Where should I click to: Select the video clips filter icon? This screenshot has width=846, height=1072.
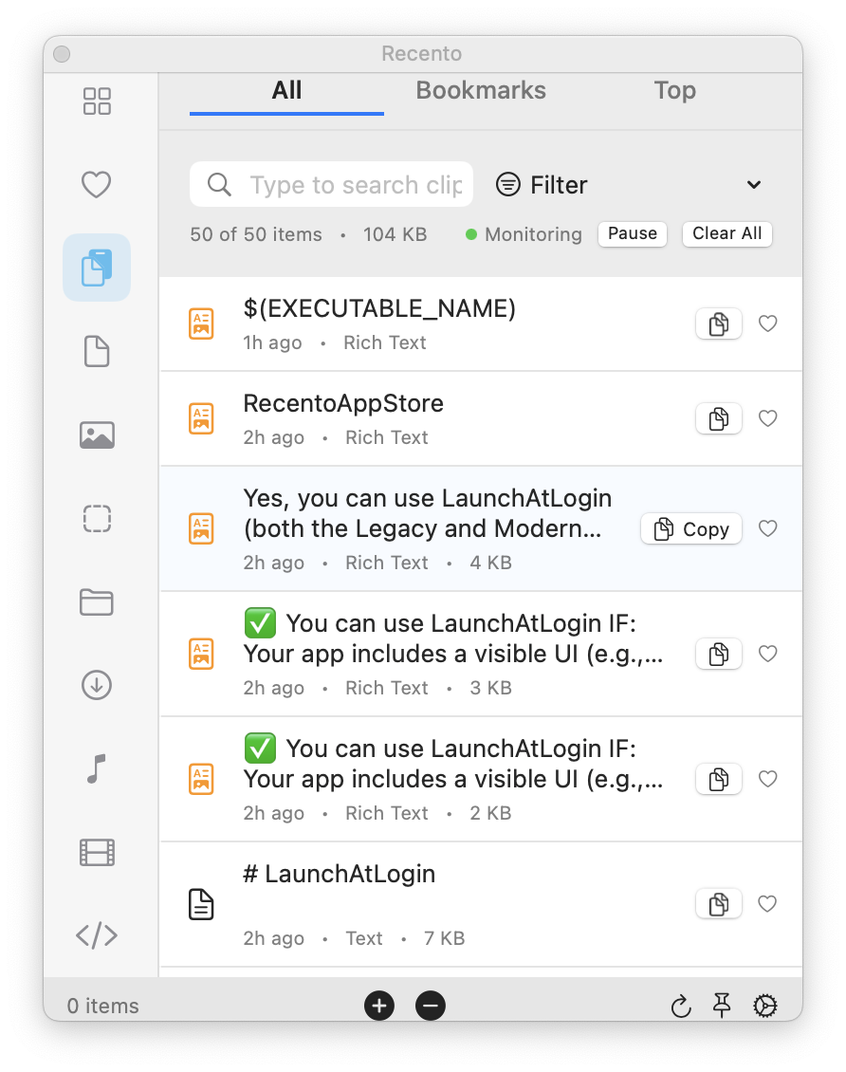(x=96, y=852)
